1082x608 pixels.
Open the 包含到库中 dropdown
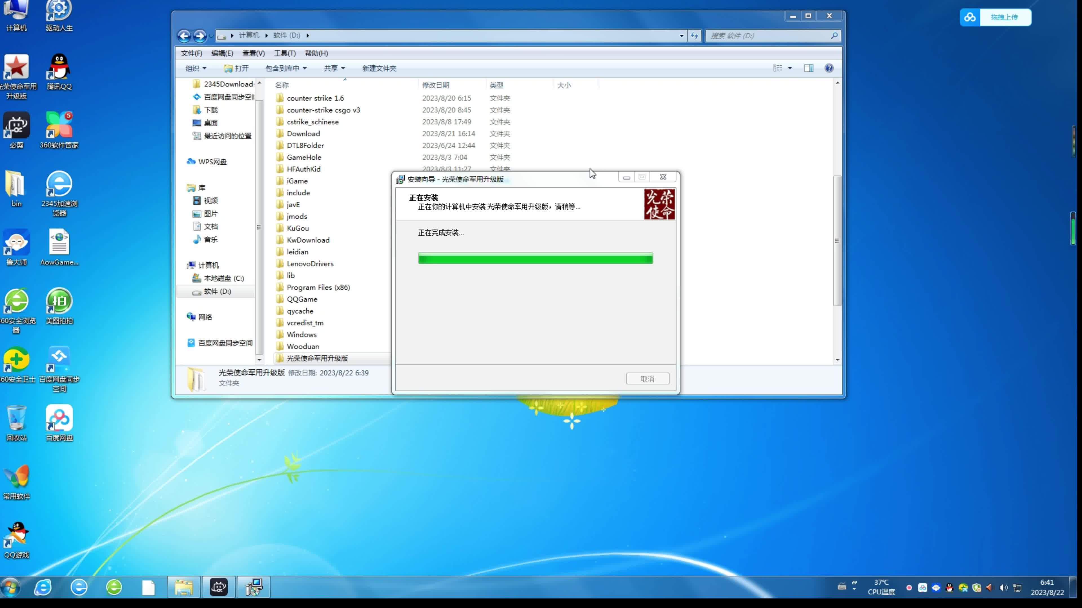286,68
